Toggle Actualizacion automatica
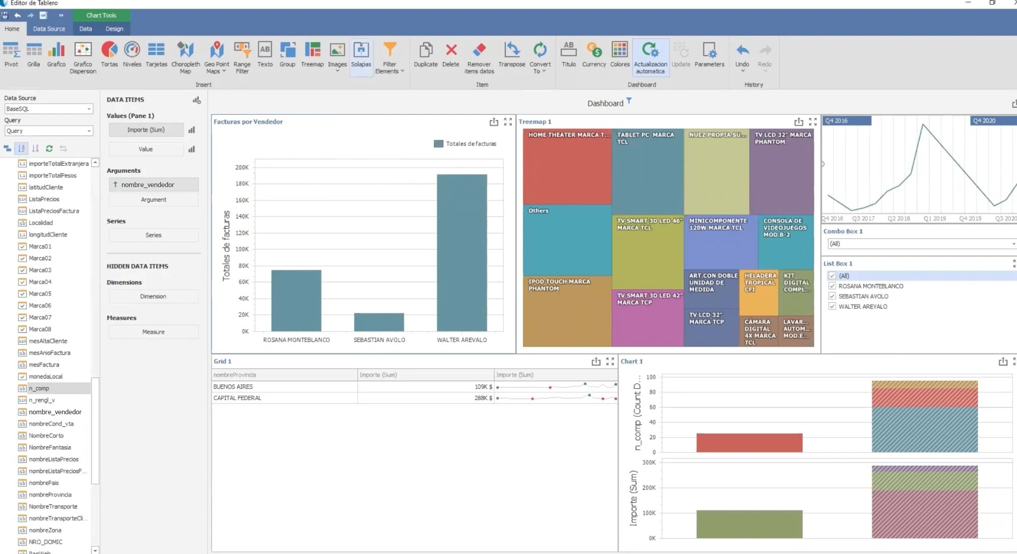This screenshot has width=1017, height=554. pyautogui.click(x=650, y=57)
